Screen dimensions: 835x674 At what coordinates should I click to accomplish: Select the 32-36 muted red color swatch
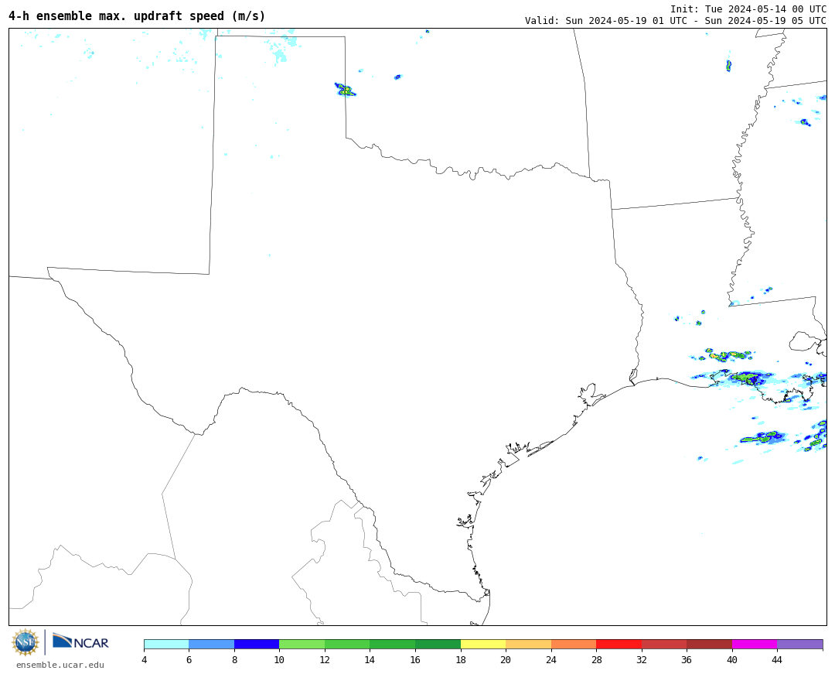(664, 644)
